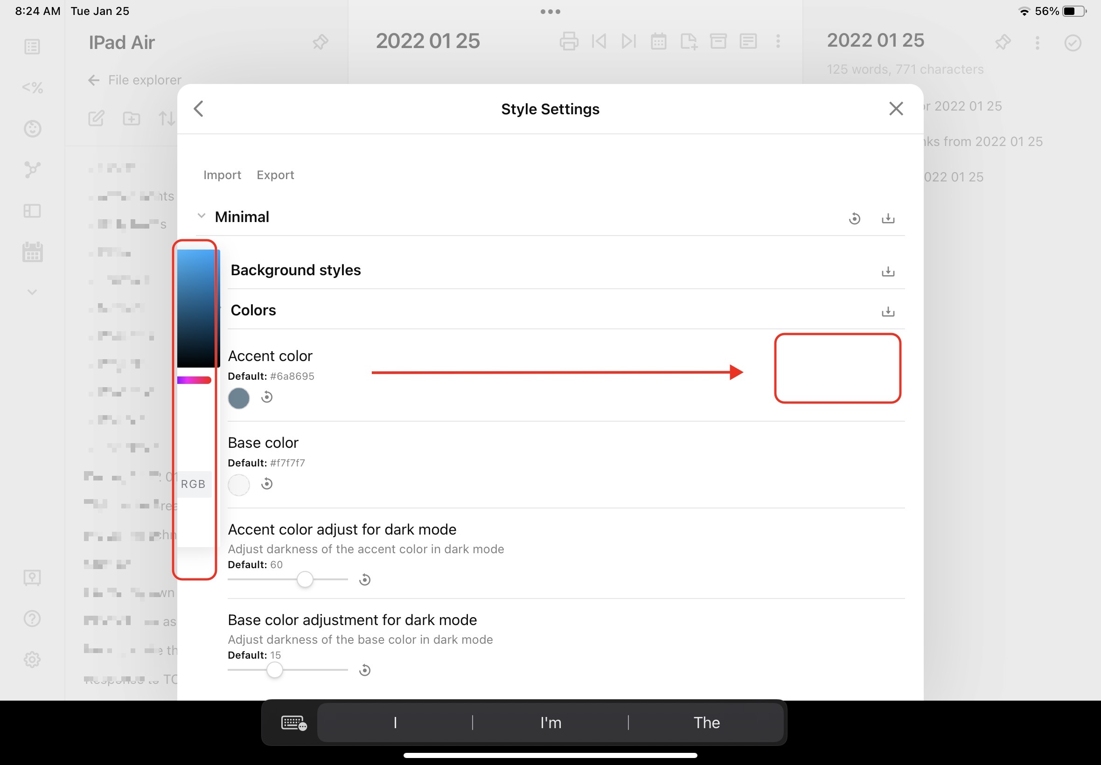Viewport: 1101px width, 765px height.
Task: Collapse the Minimal settings section
Action: click(202, 216)
